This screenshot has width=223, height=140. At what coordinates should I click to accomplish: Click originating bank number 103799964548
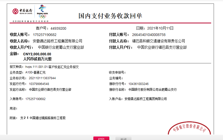pyautogui.click(x=39, y=84)
